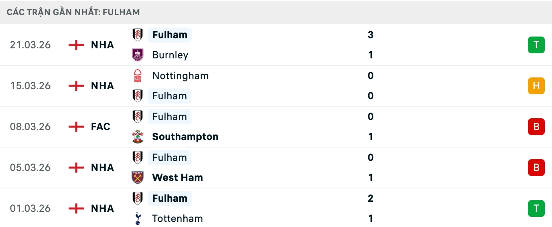Open the Nottingham team link
The height and width of the screenshot is (227, 552).
click(180, 76)
